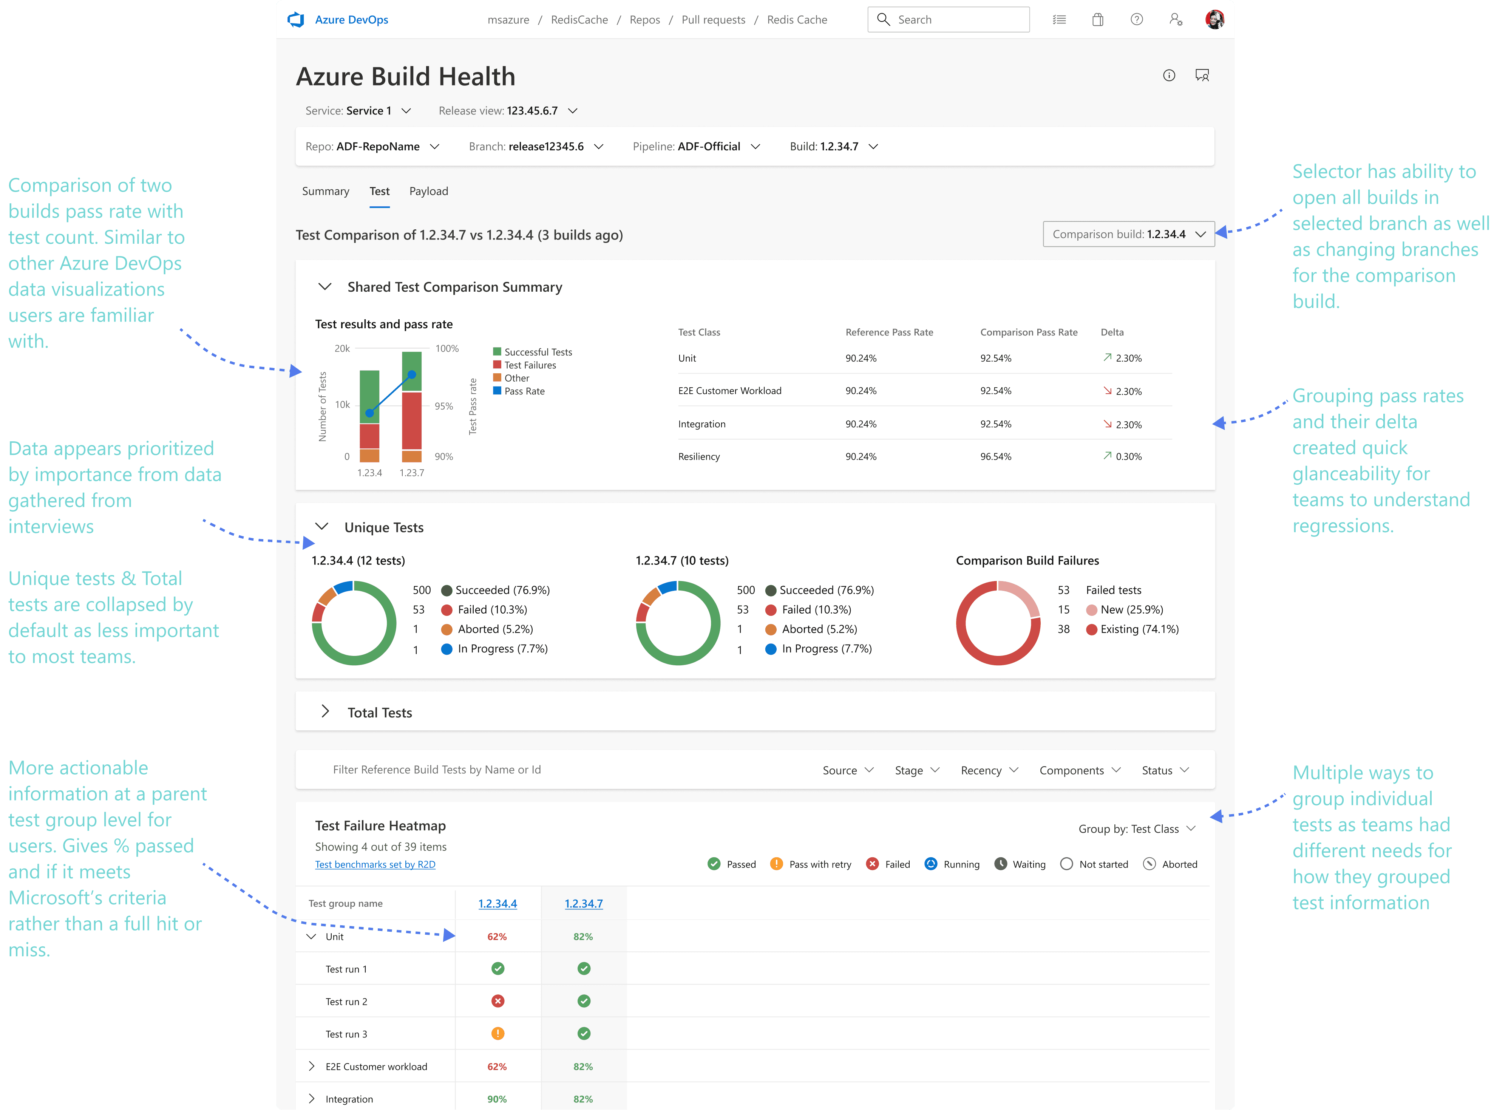Go to RedisCache breadcrumb
The image size is (1511, 1110).
[x=579, y=20]
